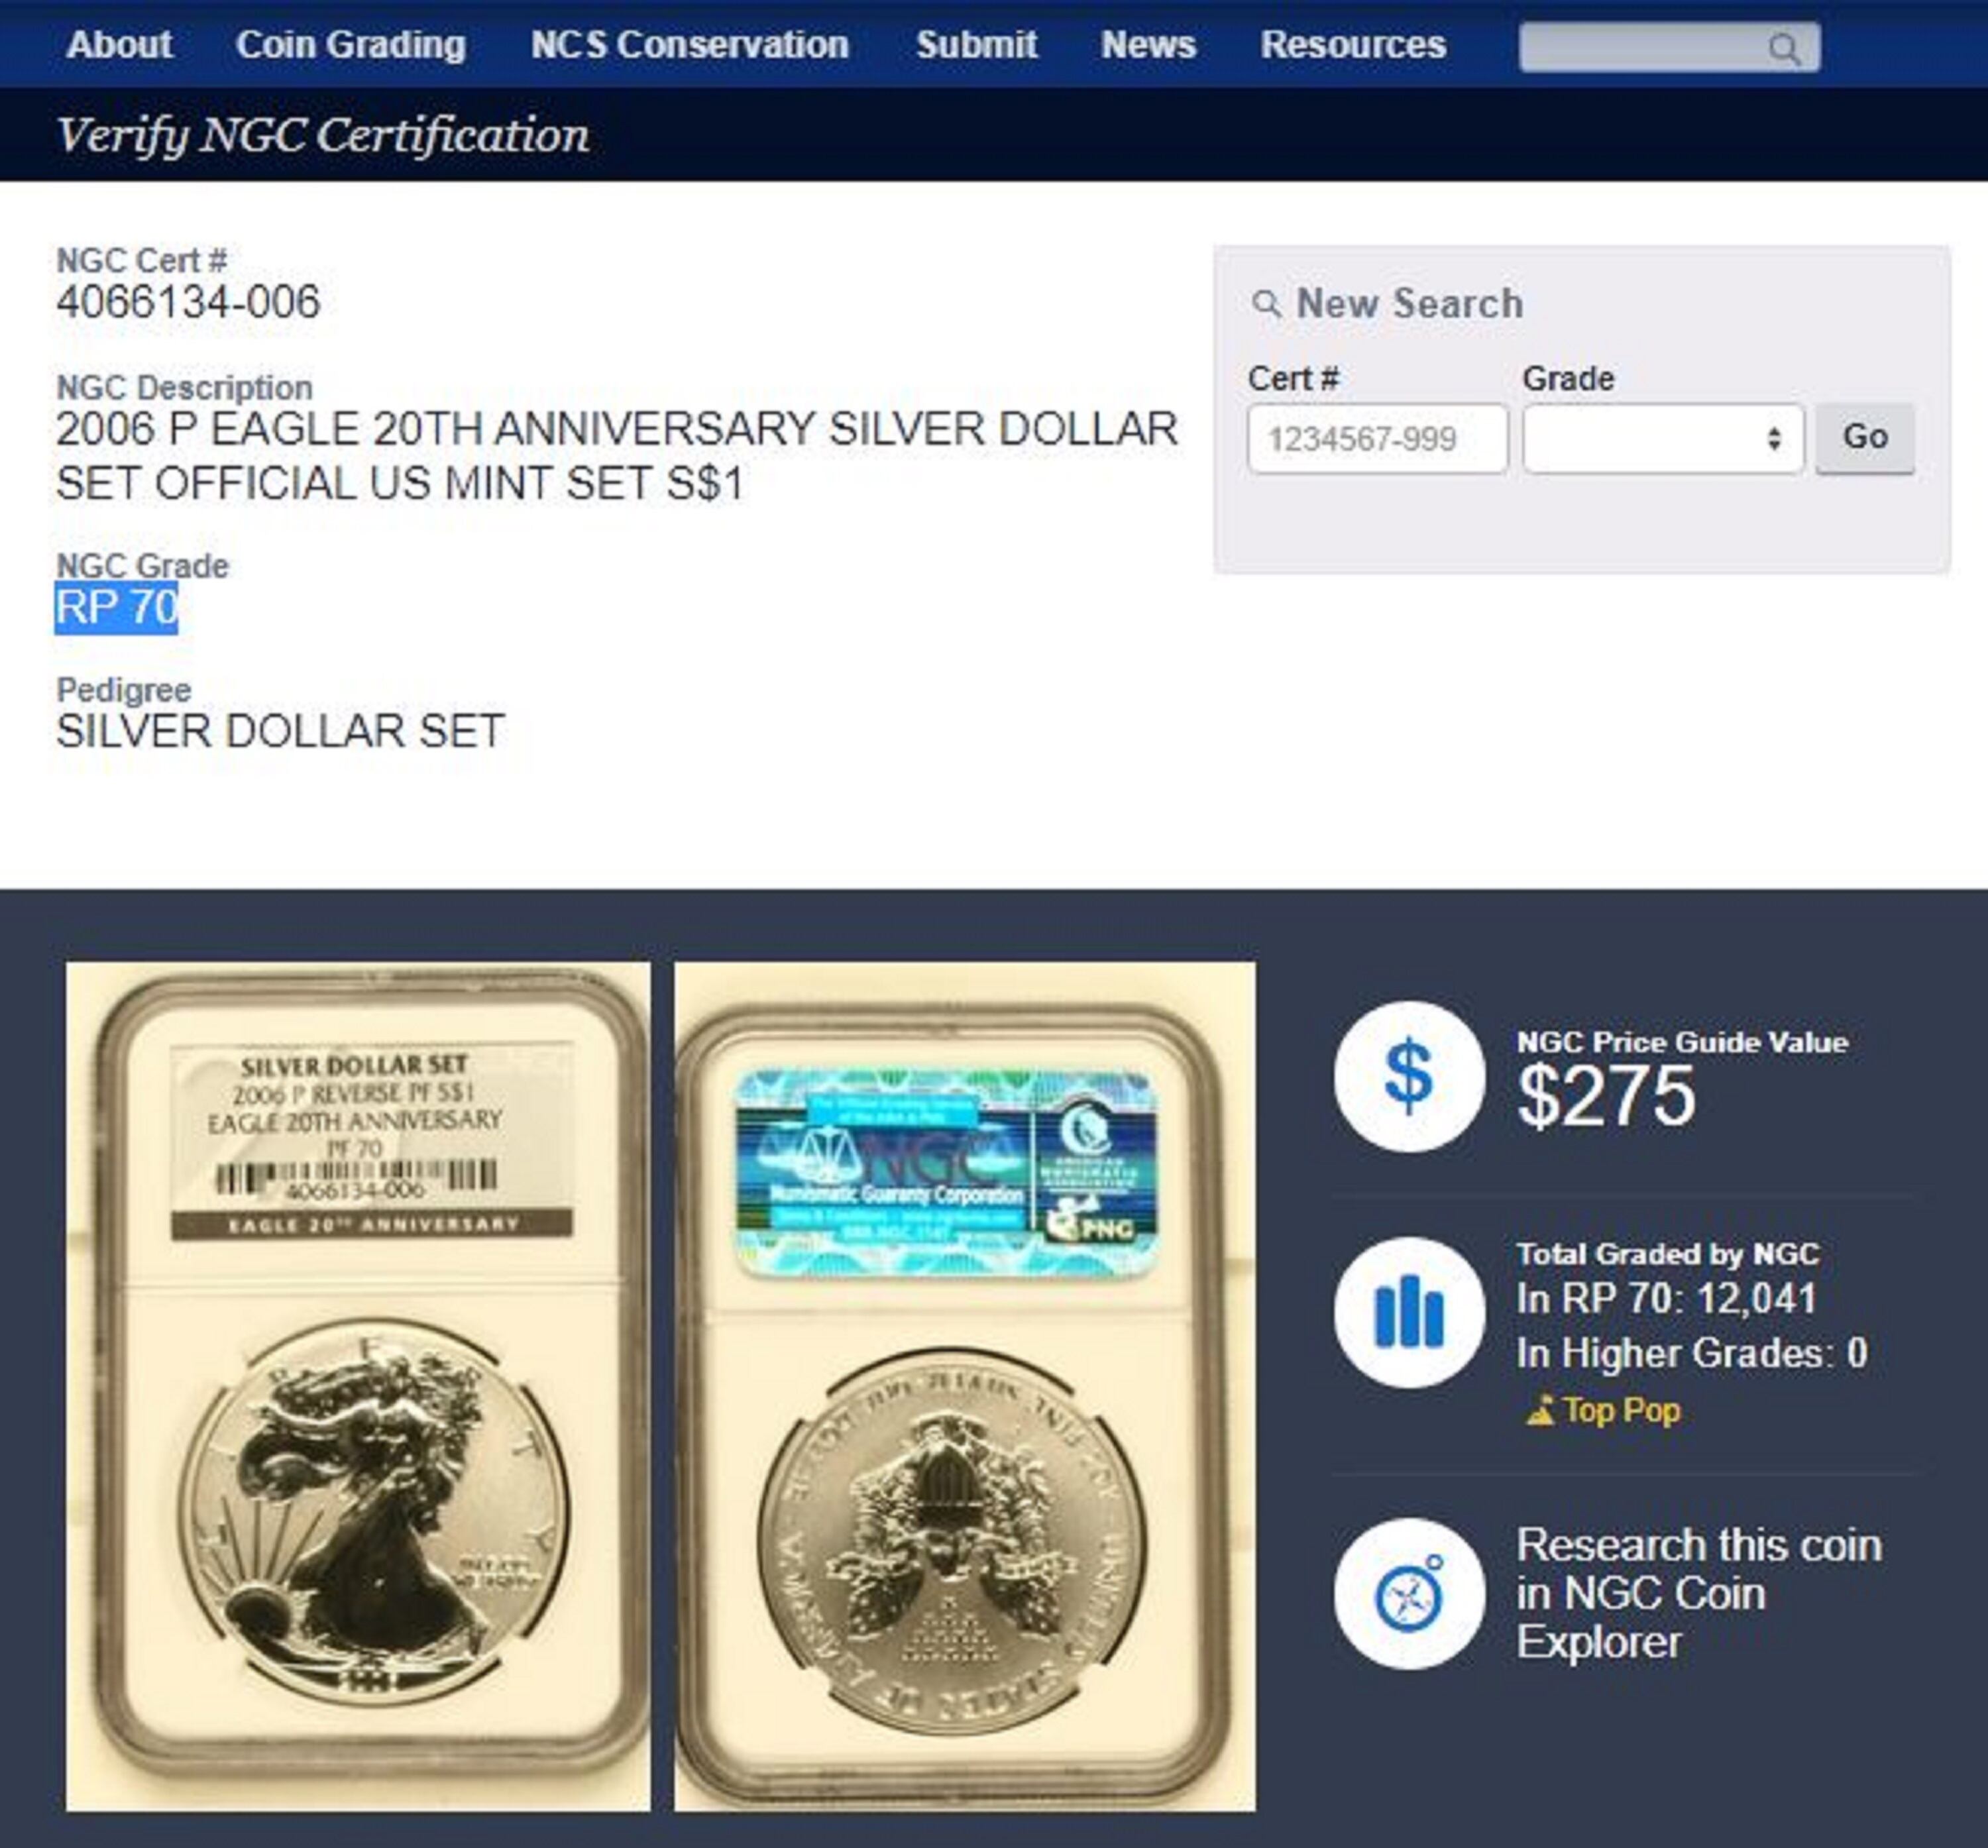This screenshot has height=1848, width=1988.
Task: Click the search magnifier icon in navigation bar
Action: pyautogui.click(x=1784, y=48)
